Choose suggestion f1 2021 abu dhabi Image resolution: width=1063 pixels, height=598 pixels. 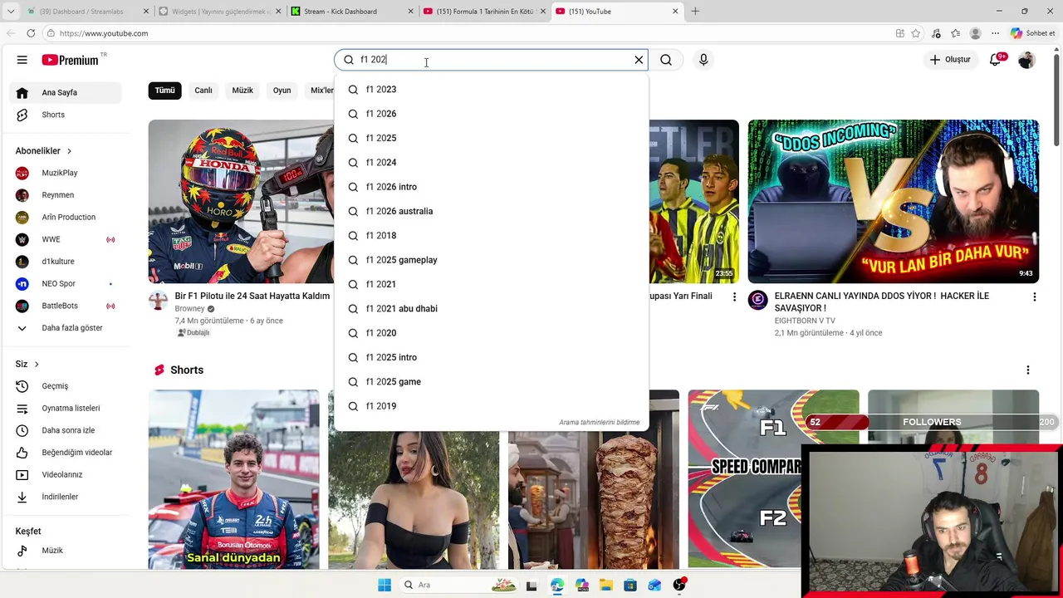[491, 309]
